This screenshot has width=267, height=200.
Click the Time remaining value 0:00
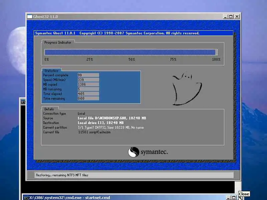pos(88,98)
